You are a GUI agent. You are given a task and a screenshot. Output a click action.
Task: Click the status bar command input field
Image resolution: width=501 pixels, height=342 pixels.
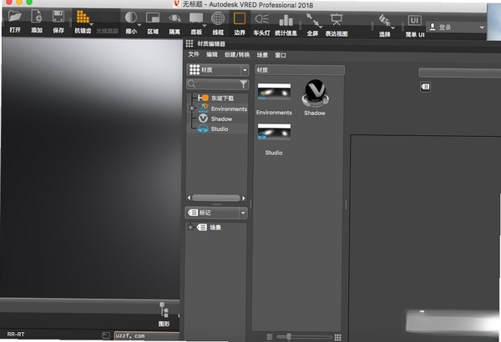click(x=147, y=335)
